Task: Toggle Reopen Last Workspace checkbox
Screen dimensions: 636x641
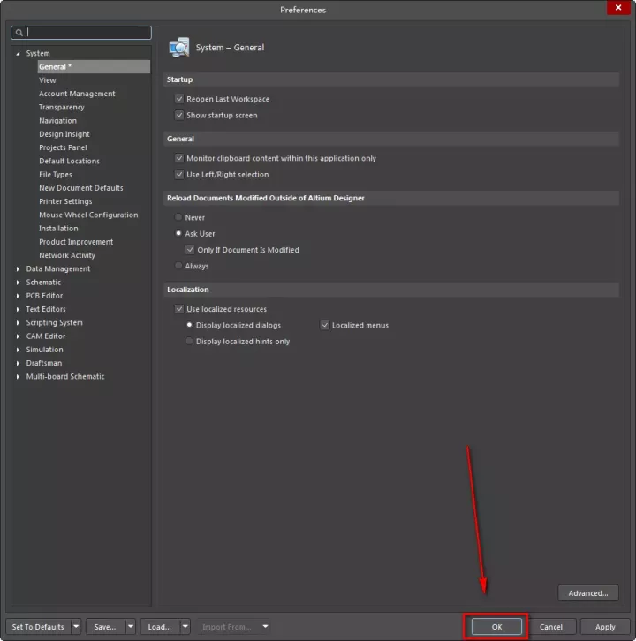Action: click(x=179, y=100)
